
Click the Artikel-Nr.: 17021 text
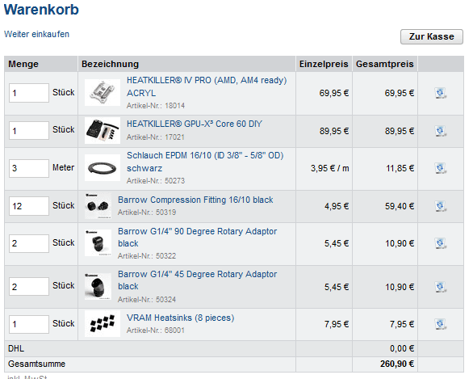(x=156, y=137)
